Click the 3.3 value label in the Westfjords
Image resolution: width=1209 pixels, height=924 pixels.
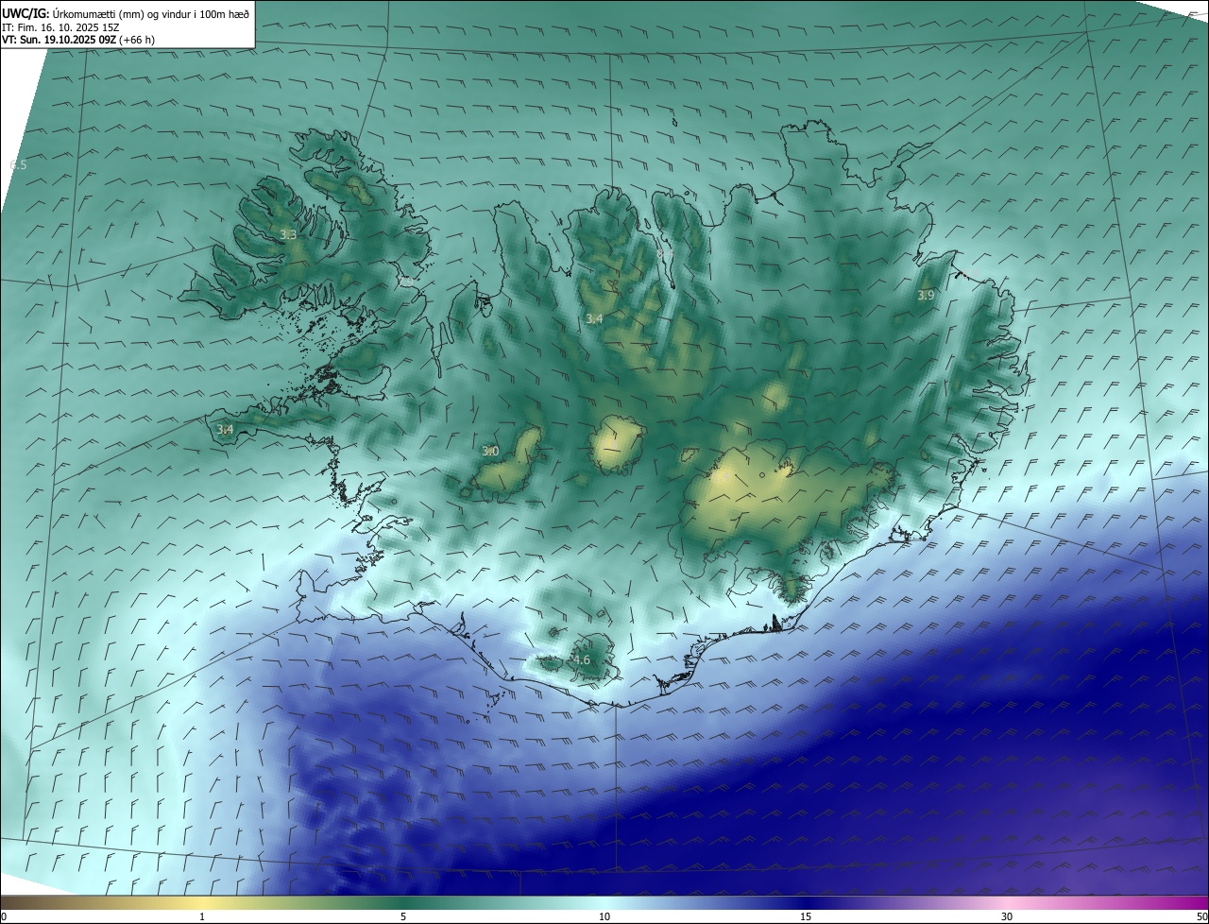[x=288, y=234]
